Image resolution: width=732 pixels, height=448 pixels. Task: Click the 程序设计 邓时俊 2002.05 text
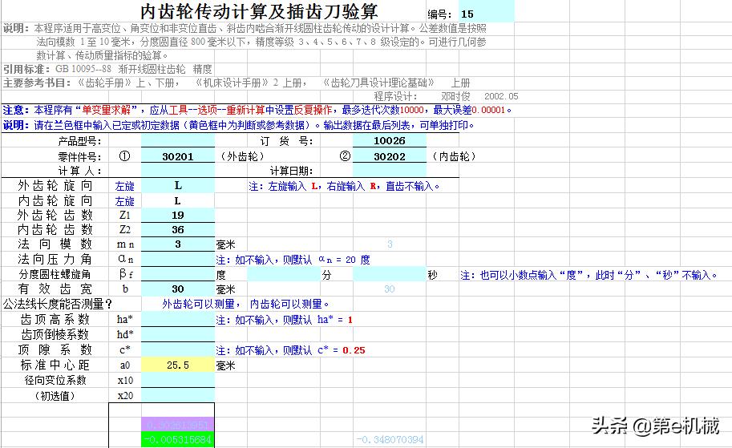[x=446, y=96]
